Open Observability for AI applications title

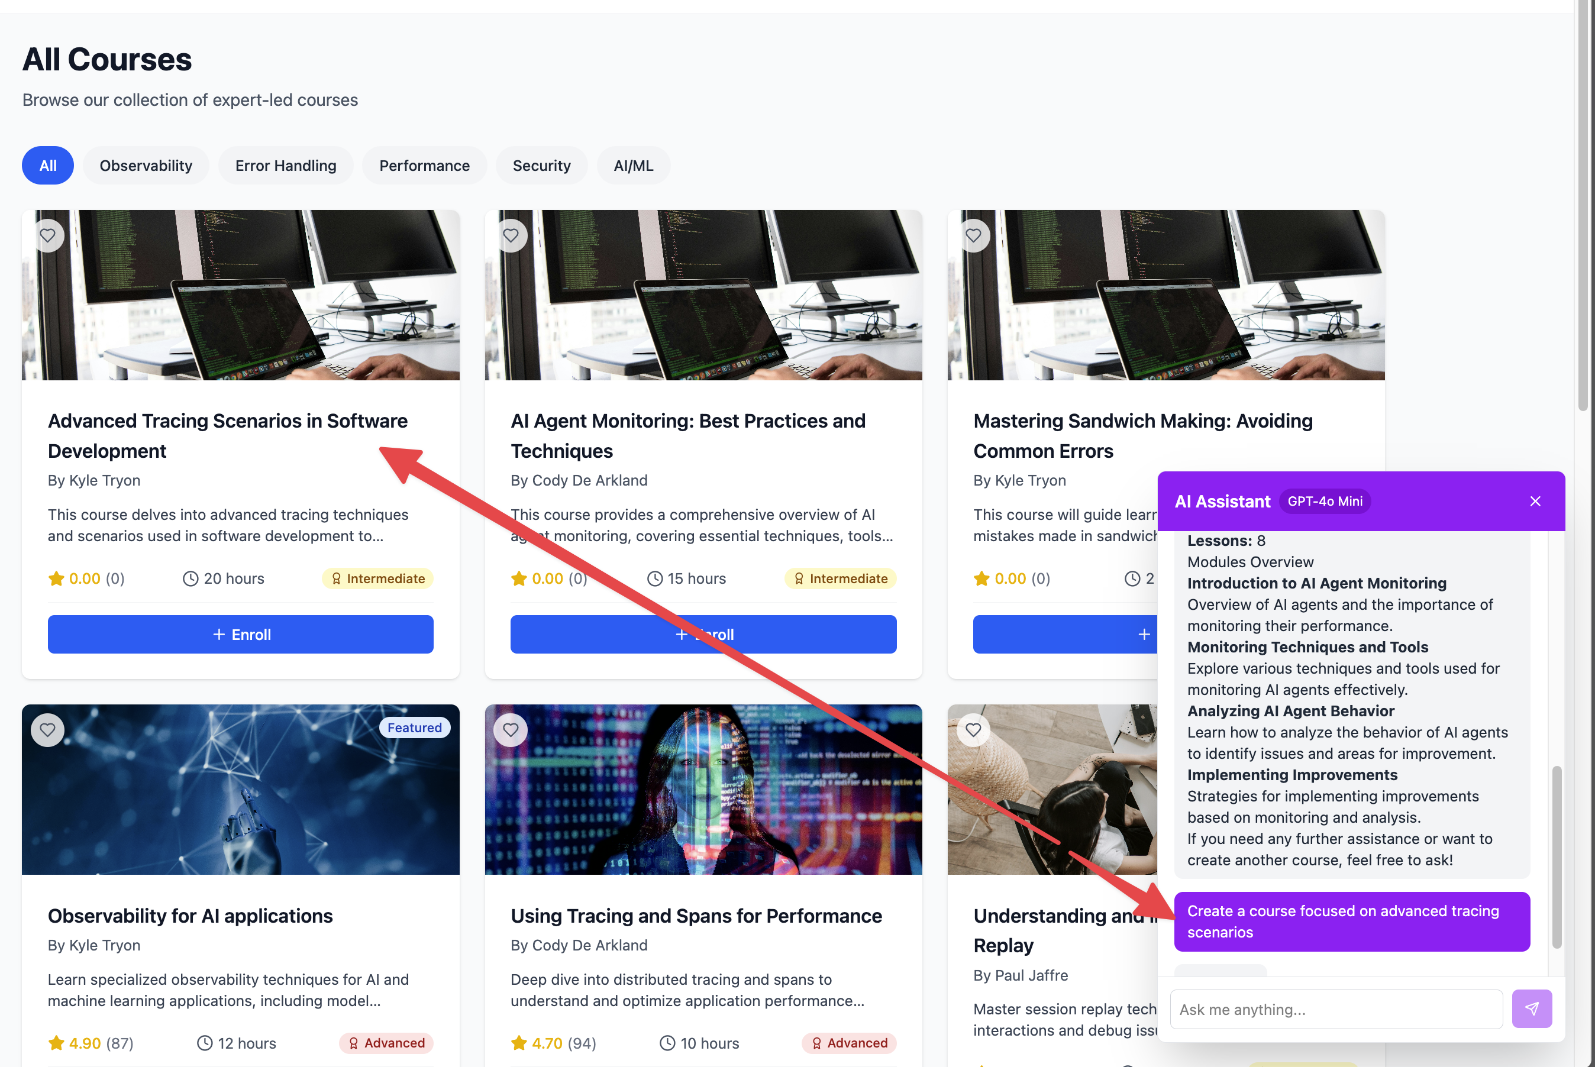pyautogui.click(x=190, y=916)
